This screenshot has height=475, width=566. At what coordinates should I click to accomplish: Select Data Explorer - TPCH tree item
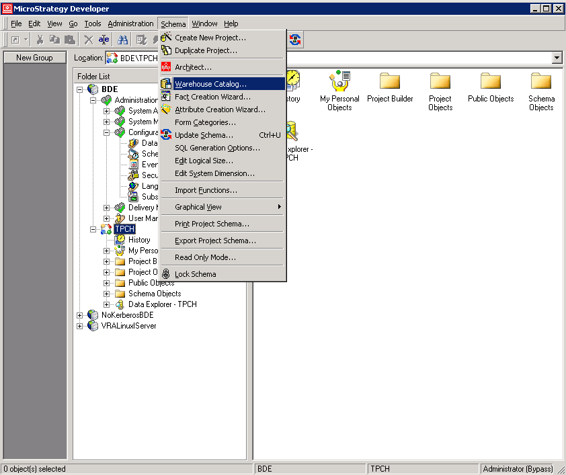162,304
